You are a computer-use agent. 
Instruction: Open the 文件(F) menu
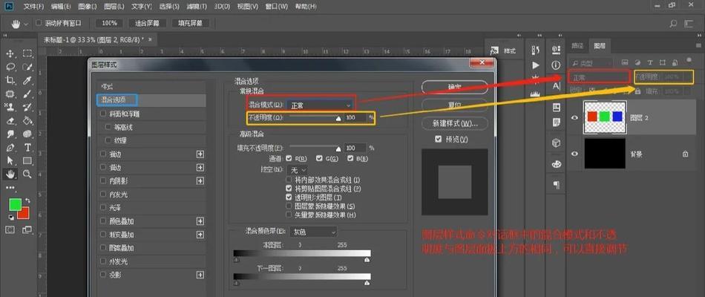[x=33, y=7]
